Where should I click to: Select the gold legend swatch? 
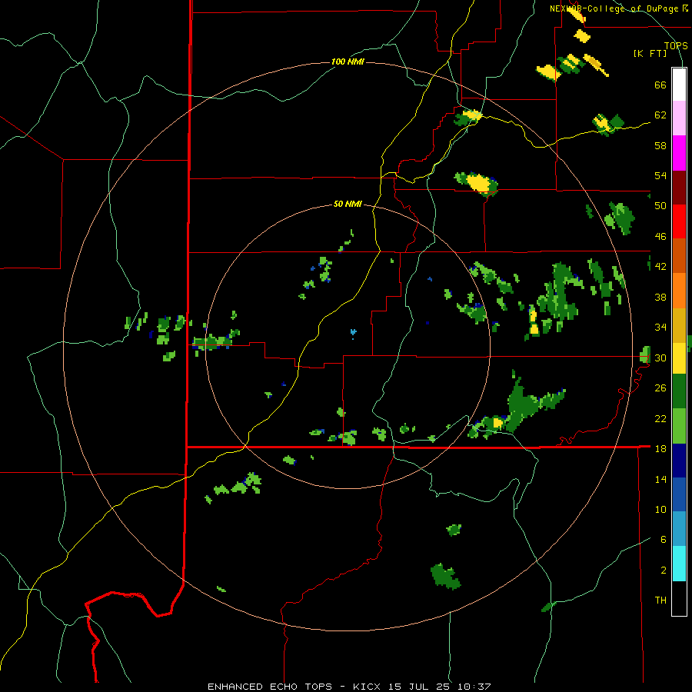click(x=679, y=325)
